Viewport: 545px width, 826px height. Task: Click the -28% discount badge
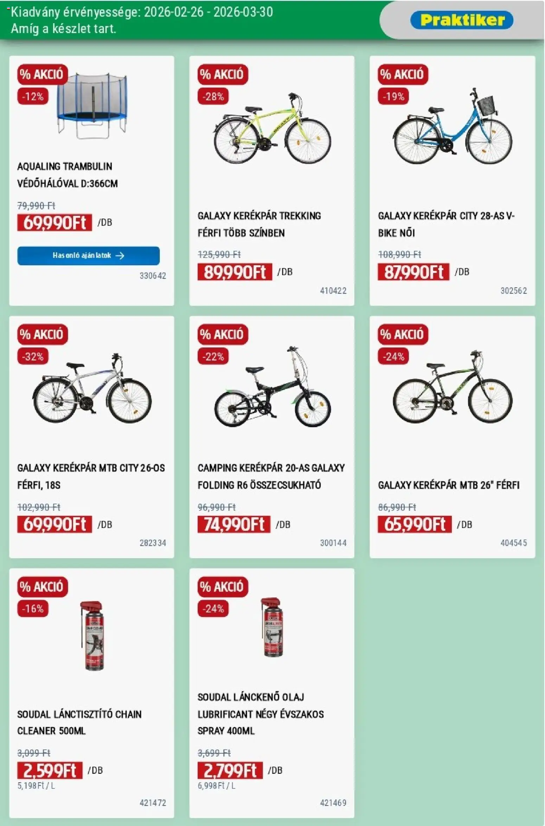[213, 96]
